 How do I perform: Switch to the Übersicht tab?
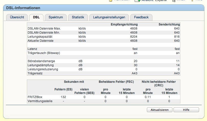coord(17,17)
